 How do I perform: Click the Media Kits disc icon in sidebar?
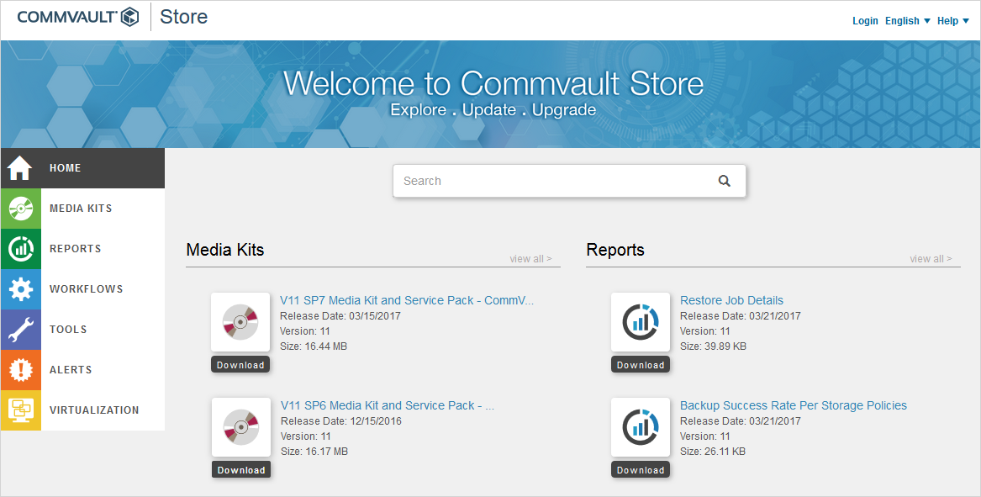point(20,209)
